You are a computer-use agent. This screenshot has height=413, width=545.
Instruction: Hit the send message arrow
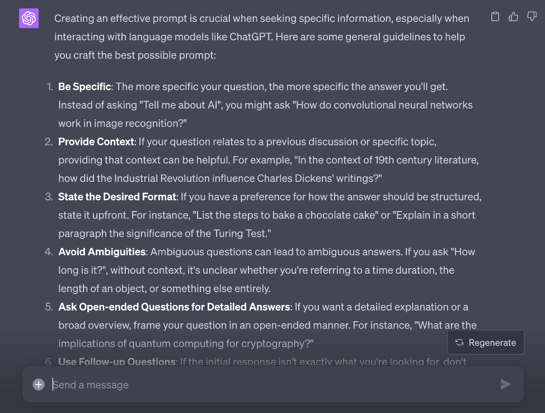coord(505,384)
